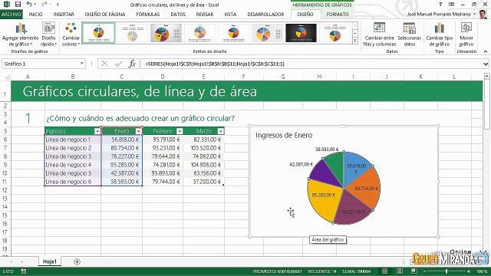Click Cambiar entre filas y columnas
The image size is (491, 276).
tap(379, 34)
